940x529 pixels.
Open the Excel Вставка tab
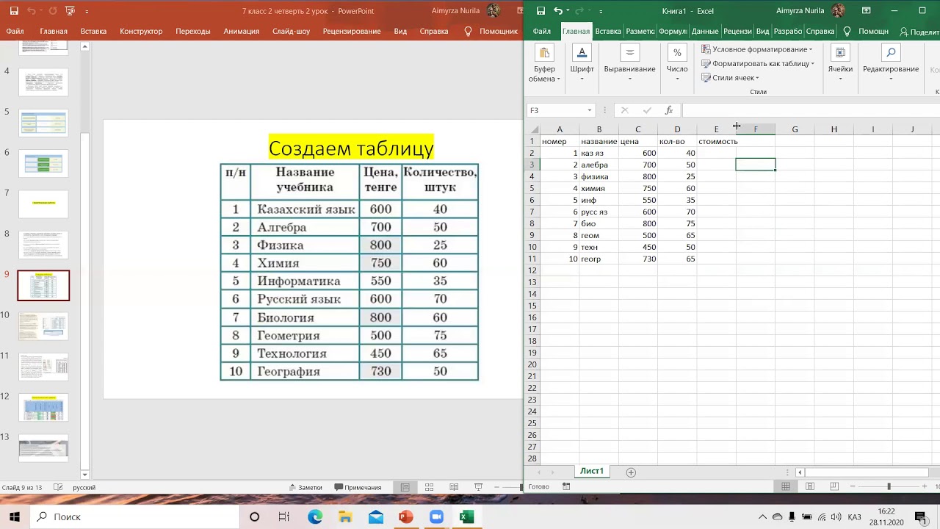point(608,32)
